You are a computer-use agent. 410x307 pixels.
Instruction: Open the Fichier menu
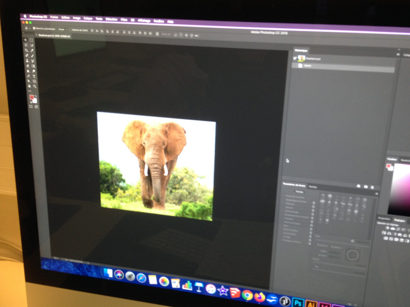pos(54,17)
